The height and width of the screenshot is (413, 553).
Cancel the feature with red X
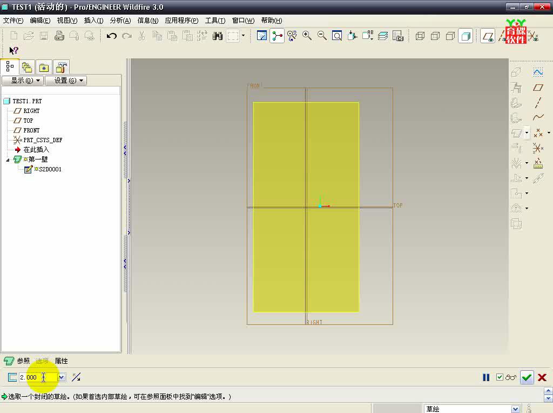[x=542, y=377]
